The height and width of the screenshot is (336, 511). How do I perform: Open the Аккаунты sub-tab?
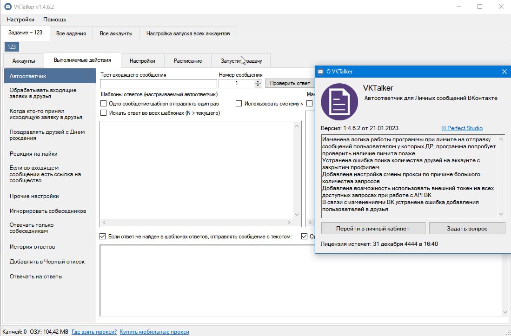coord(24,61)
